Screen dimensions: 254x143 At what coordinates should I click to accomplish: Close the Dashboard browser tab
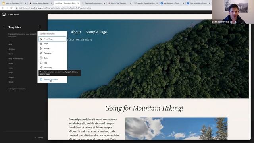coord(104,3)
